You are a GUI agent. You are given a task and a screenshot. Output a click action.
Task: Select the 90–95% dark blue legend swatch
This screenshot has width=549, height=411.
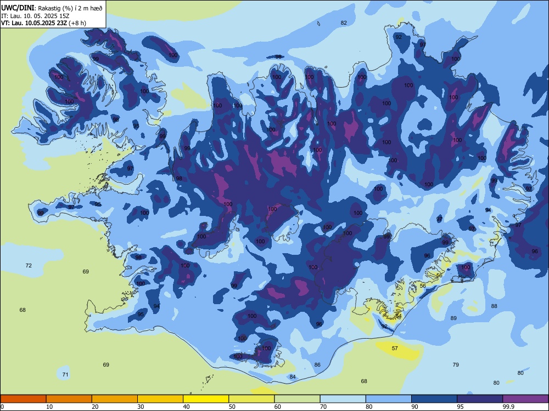(x=434, y=399)
